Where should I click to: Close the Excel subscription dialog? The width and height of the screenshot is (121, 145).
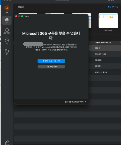tap(16, 16)
